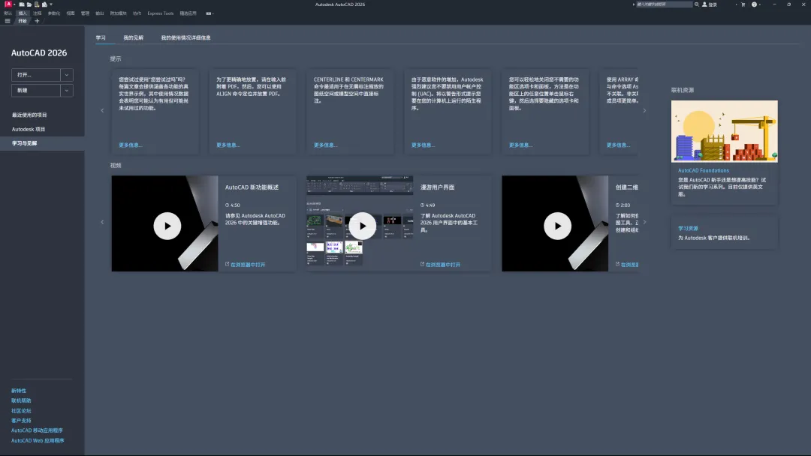Open the 客户支持 link
The image size is (811, 456).
click(x=21, y=421)
